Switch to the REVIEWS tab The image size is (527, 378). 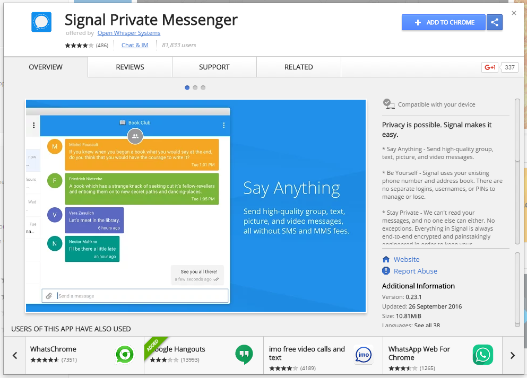point(129,67)
